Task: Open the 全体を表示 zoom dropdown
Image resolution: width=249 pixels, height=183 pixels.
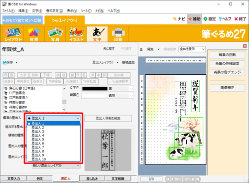Action: coord(192,49)
